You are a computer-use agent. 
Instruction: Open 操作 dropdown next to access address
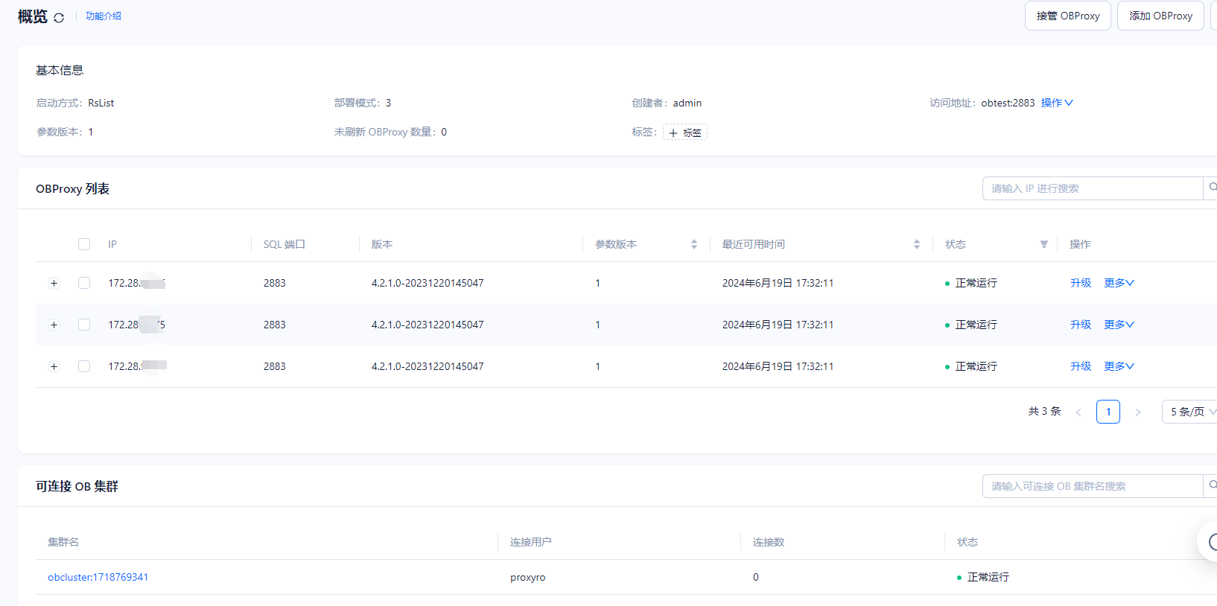(x=1057, y=103)
